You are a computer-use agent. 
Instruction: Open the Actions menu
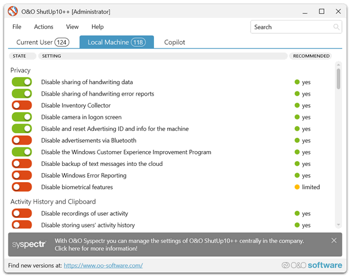pos(44,27)
